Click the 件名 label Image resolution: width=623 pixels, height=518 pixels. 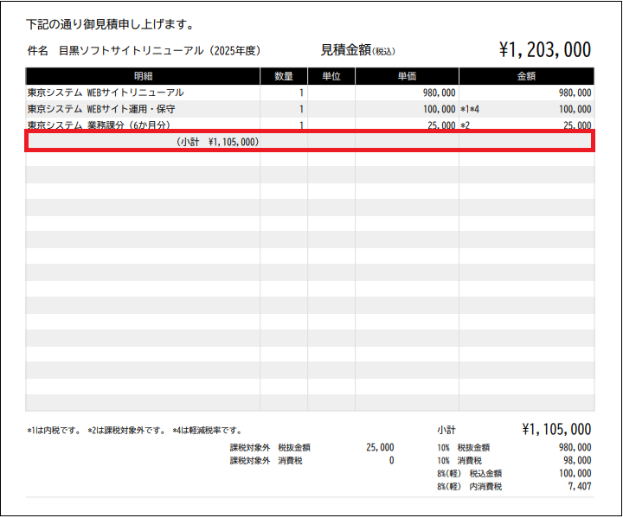click(x=37, y=51)
